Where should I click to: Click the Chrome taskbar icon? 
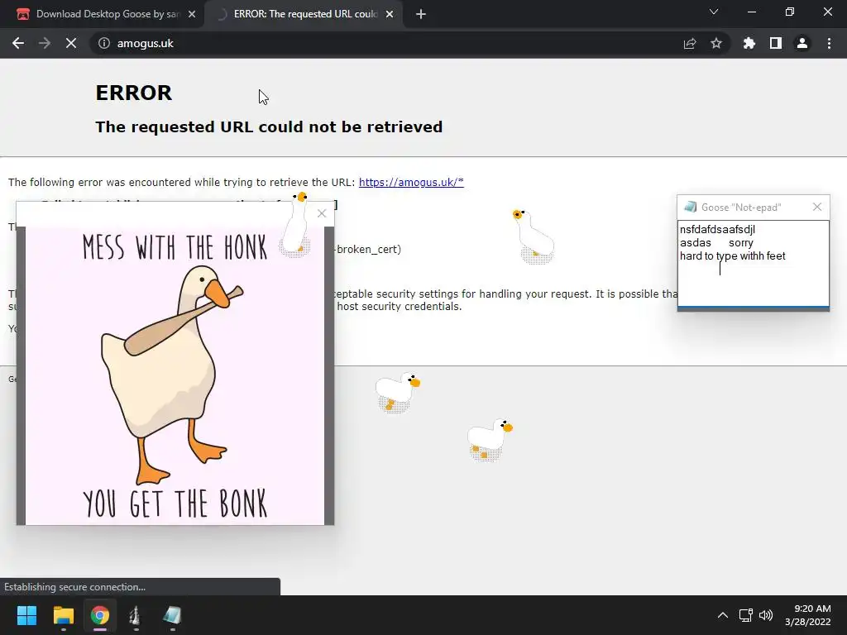[x=100, y=615]
